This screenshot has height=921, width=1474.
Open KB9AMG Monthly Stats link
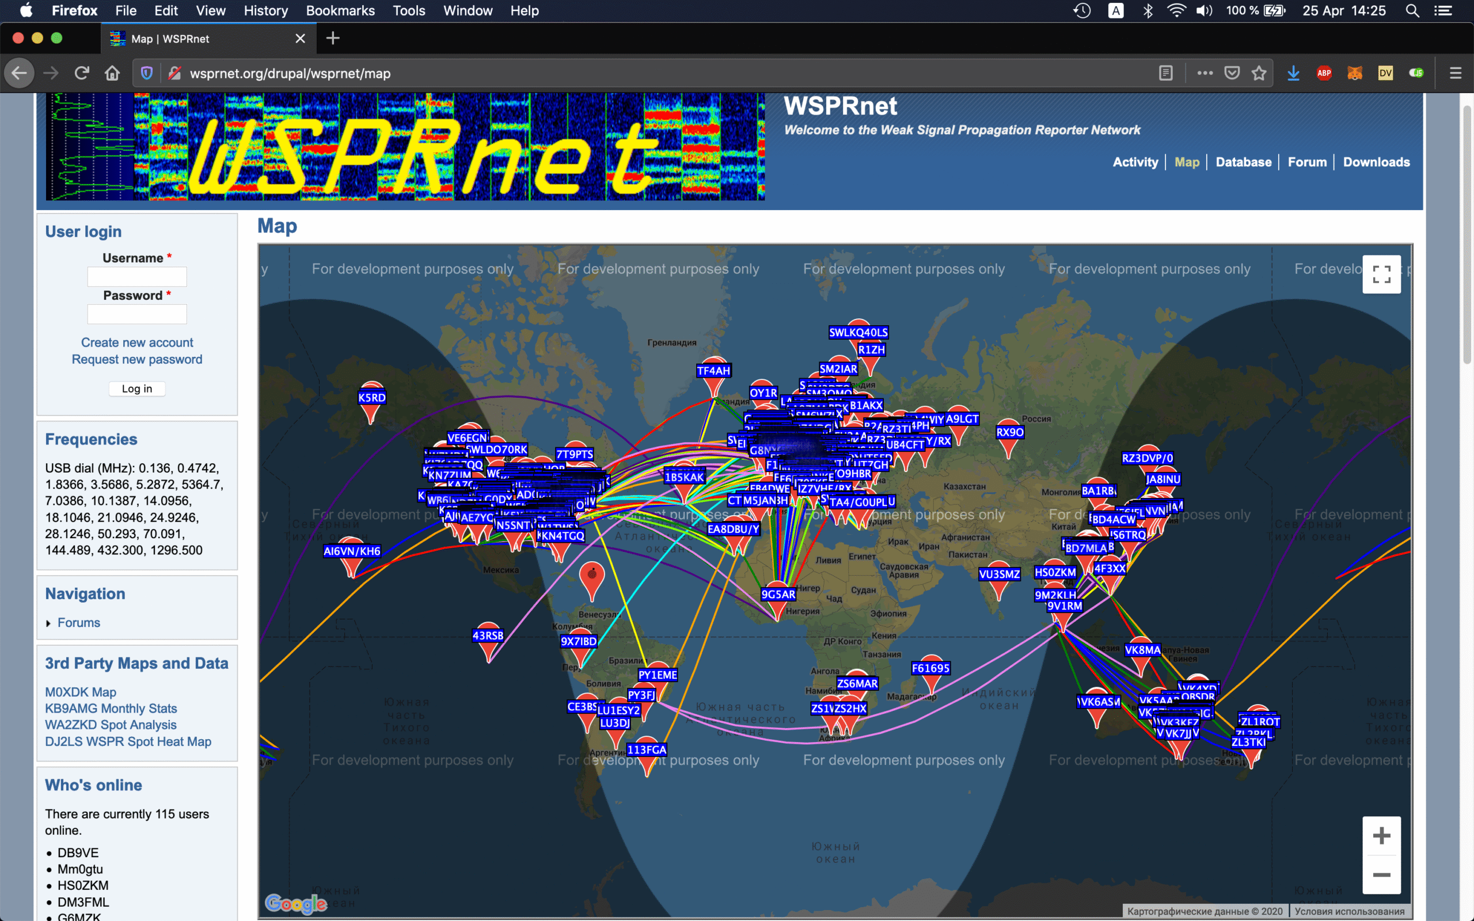(111, 709)
